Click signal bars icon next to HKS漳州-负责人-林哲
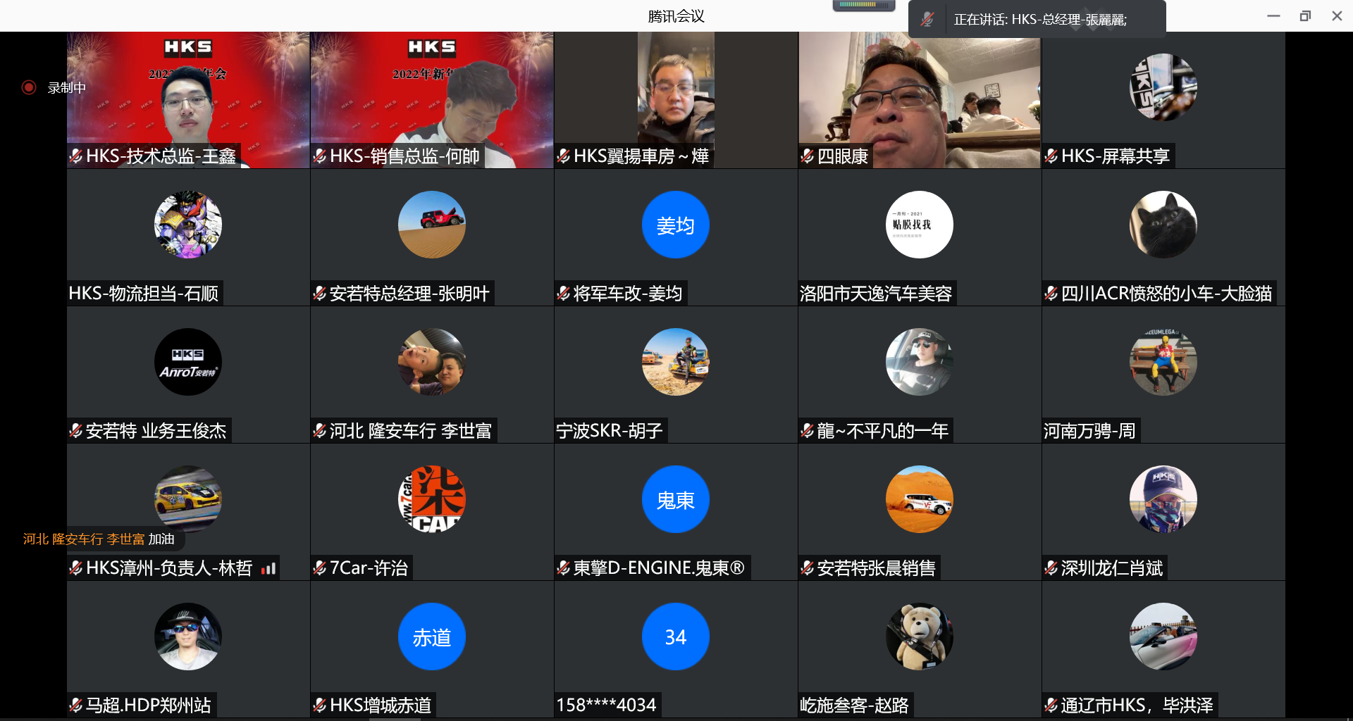The image size is (1353, 721). [x=268, y=568]
